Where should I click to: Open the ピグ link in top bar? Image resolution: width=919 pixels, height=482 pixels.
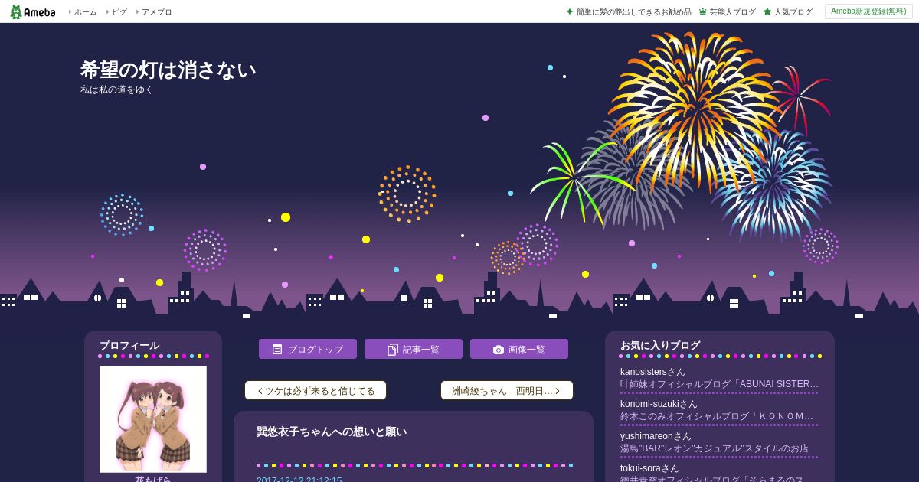tap(119, 11)
